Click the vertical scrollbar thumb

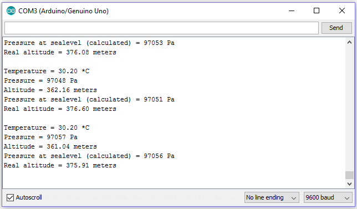[x=349, y=175]
